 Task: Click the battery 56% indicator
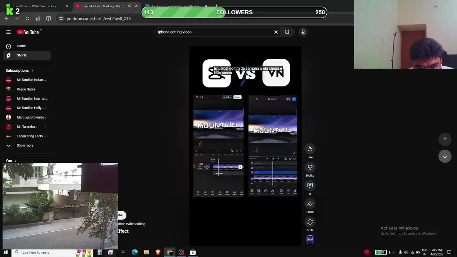click(x=381, y=252)
